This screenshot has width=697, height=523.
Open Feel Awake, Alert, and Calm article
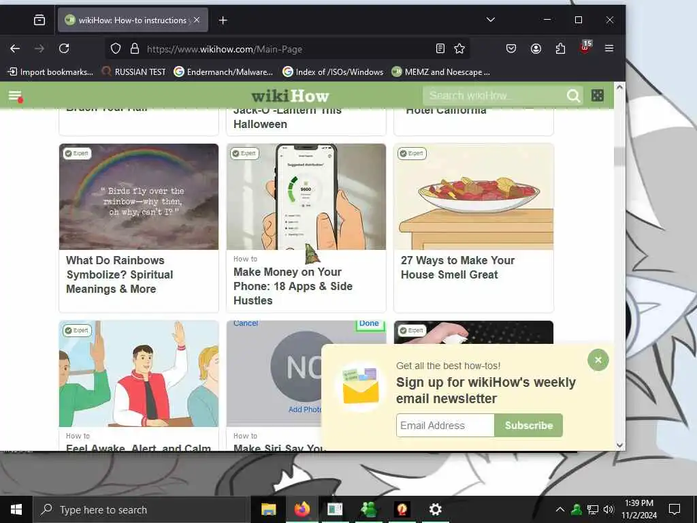coord(138,447)
